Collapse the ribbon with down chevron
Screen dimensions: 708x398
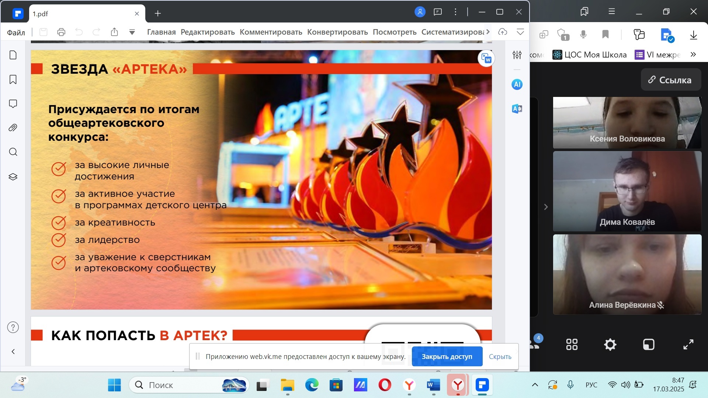(520, 32)
